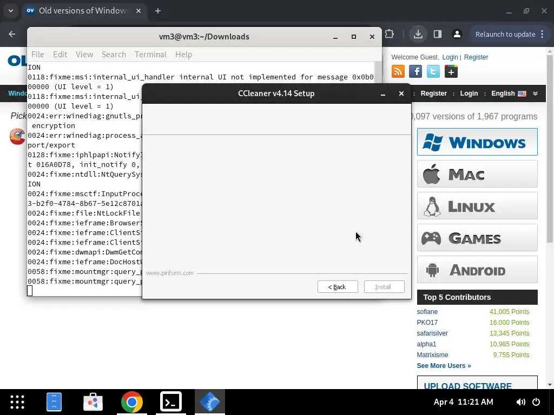Open new tab with plus button
554x415 pixels.
(x=158, y=11)
